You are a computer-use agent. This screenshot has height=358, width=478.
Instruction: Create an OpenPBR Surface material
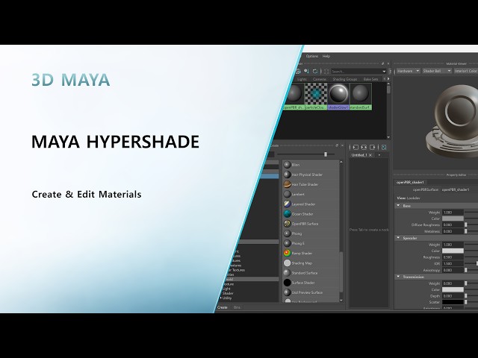[x=311, y=224]
